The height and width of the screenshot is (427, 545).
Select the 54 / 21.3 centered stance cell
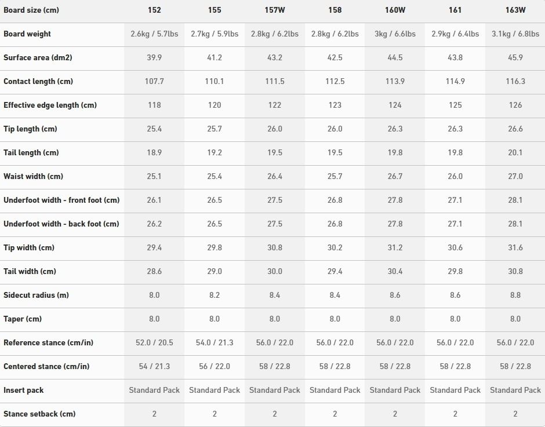(x=154, y=366)
